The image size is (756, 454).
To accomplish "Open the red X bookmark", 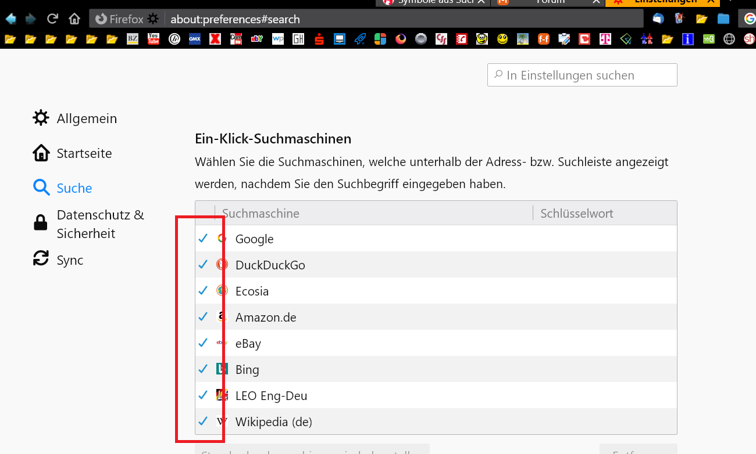I will click(215, 39).
